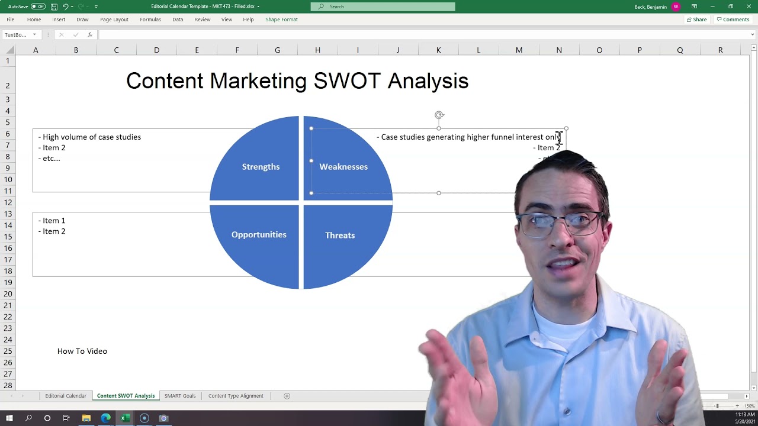The width and height of the screenshot is (758, 426).
Task: Click the vertical scrollbar down arrow
Action: 753,388
